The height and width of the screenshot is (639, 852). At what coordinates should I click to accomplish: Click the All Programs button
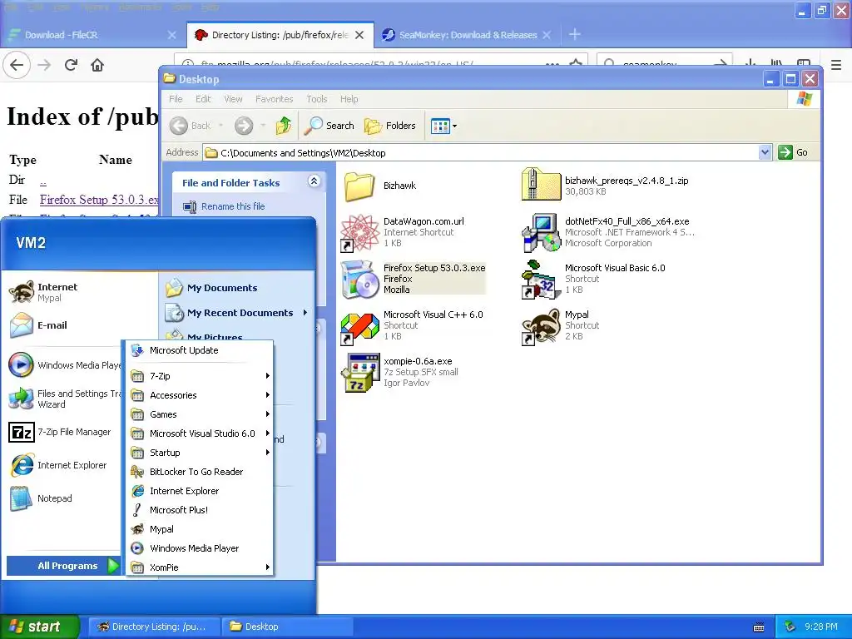coord(63,566)
